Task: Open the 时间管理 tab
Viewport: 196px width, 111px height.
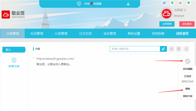Action: [x=37, y=33]
